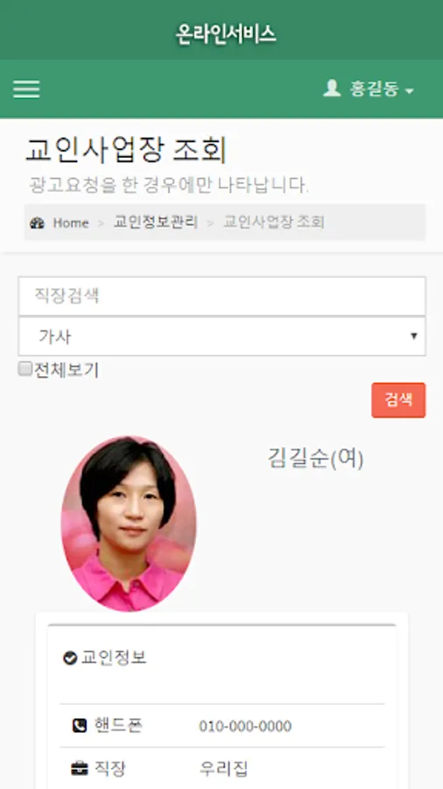443x789 pixels.
Task: Focus the 직장검색 search field
Action: point(222,296)
